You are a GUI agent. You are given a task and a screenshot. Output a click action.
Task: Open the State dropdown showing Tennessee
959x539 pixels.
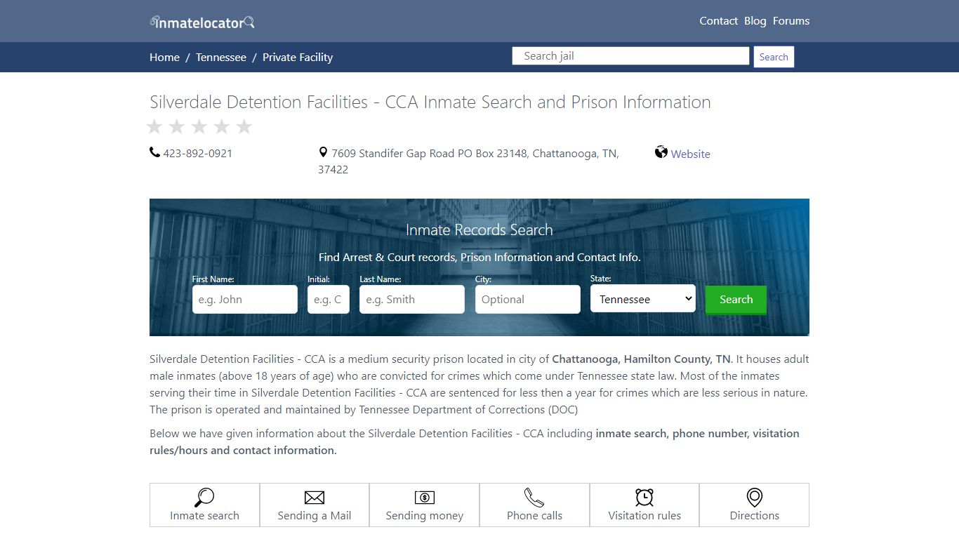click(643, 299)
